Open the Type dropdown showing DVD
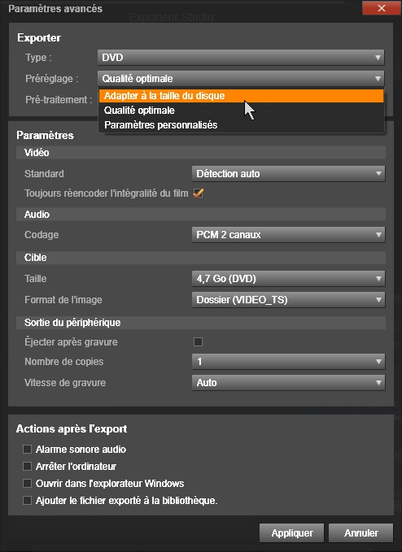This screenshot has width=402, height=552. (x=241, y=58)
